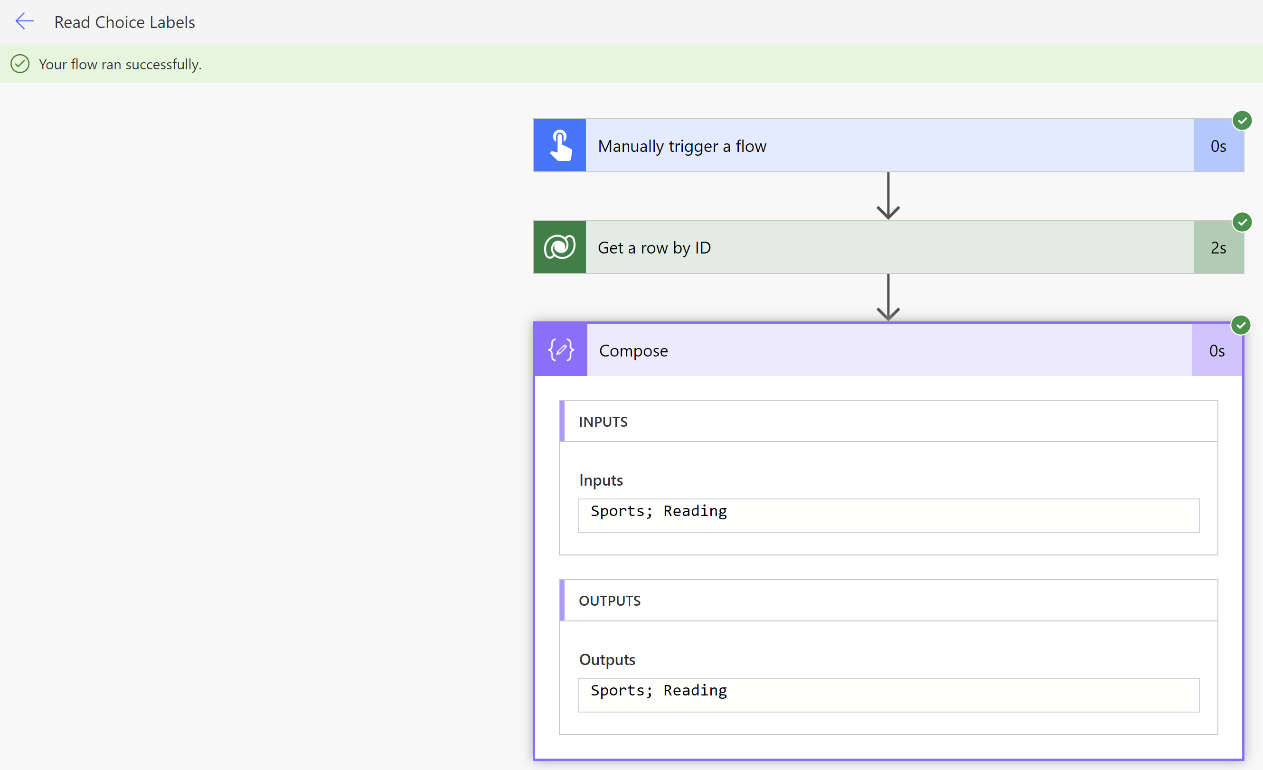Click the back arrow icon
The width and height of the screenshot is (1263, 770).
pos(24,21)
